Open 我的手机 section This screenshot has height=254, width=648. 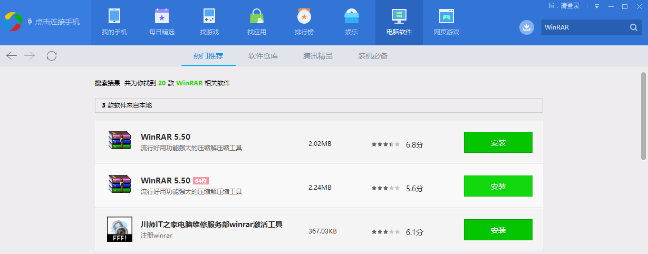114,23
